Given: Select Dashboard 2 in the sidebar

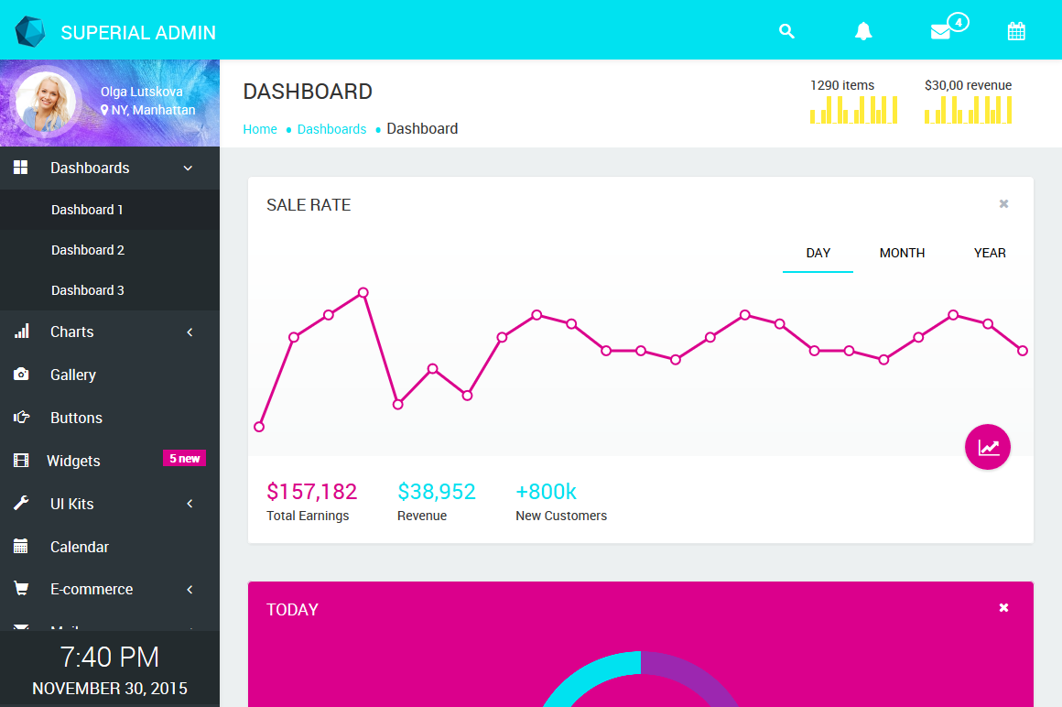Looking at the screenshot, I should point(88,250).
